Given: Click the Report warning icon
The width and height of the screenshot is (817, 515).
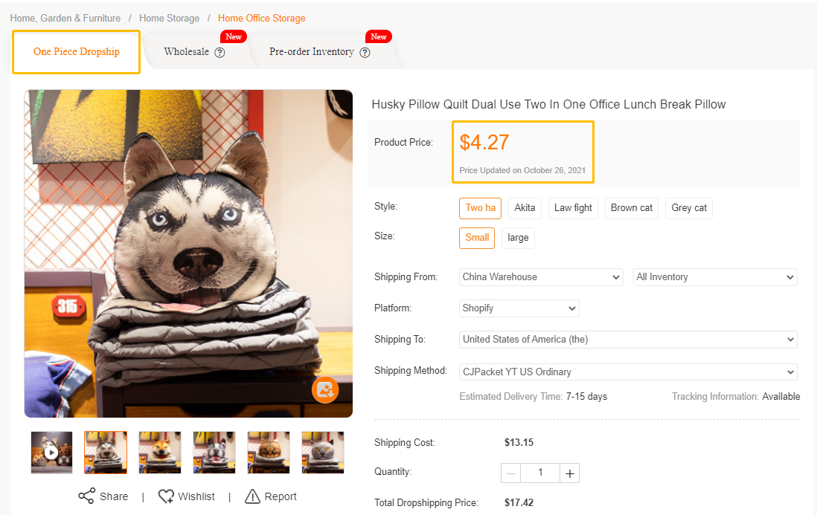Looking at the screenshot, I should [252, 496].
